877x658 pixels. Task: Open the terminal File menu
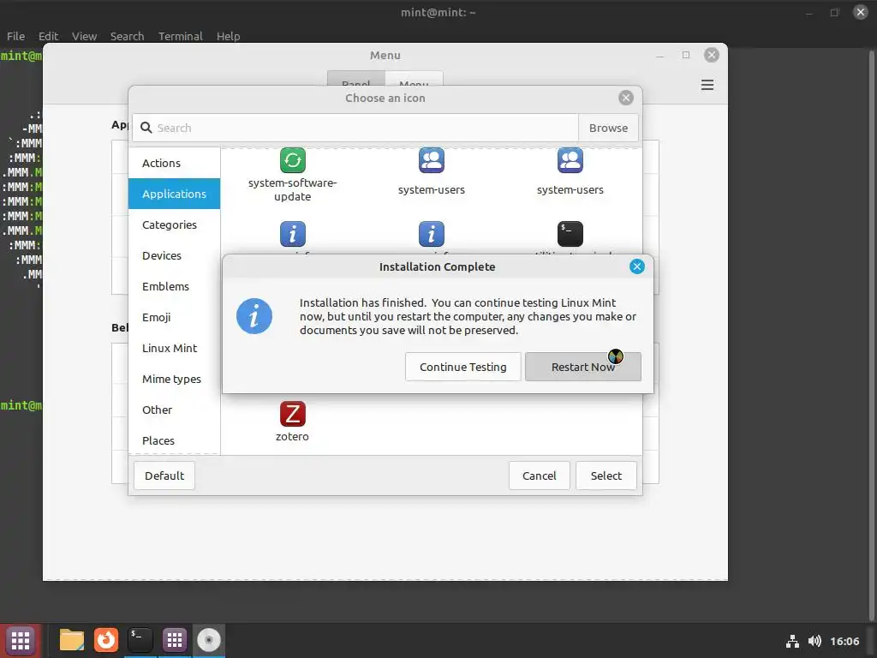15,36
